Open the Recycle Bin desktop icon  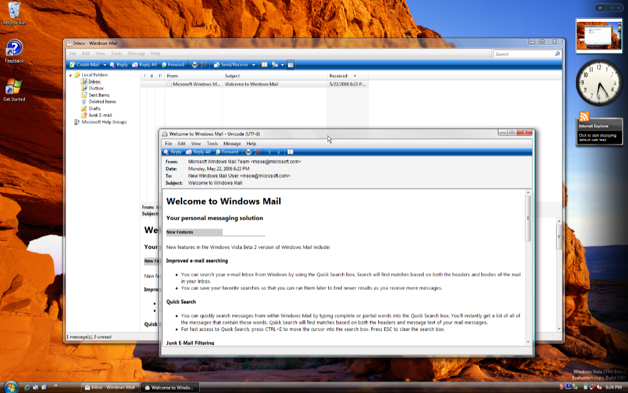(x=14, y=13)
